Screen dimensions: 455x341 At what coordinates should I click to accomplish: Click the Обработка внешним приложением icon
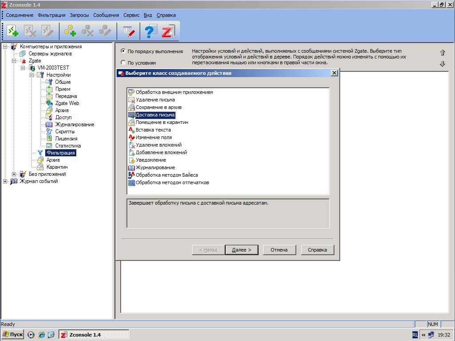pos(131,92)
